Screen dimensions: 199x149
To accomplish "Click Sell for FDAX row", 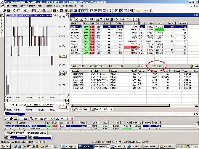I will click(92, 44).
